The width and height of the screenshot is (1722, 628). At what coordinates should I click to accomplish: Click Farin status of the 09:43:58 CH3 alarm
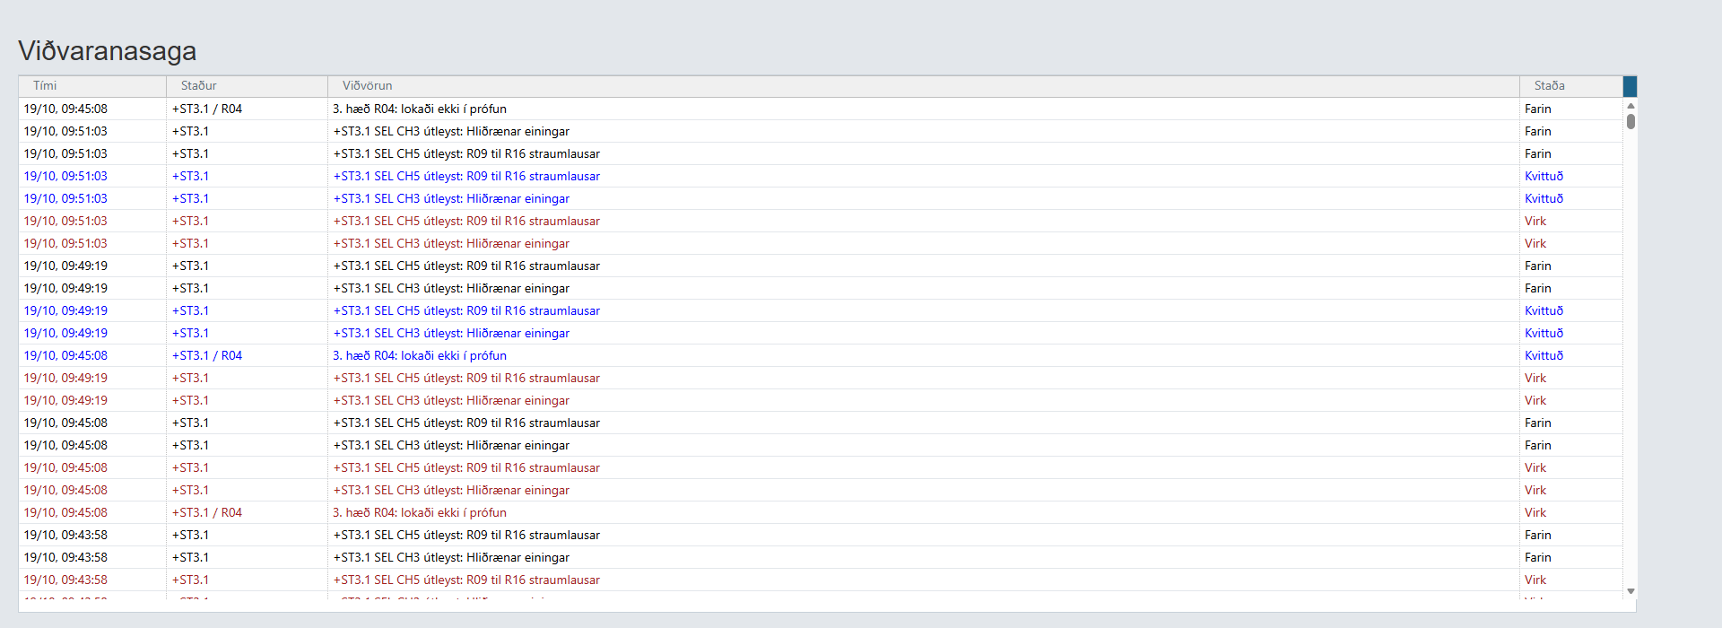tap(1538, 557)
